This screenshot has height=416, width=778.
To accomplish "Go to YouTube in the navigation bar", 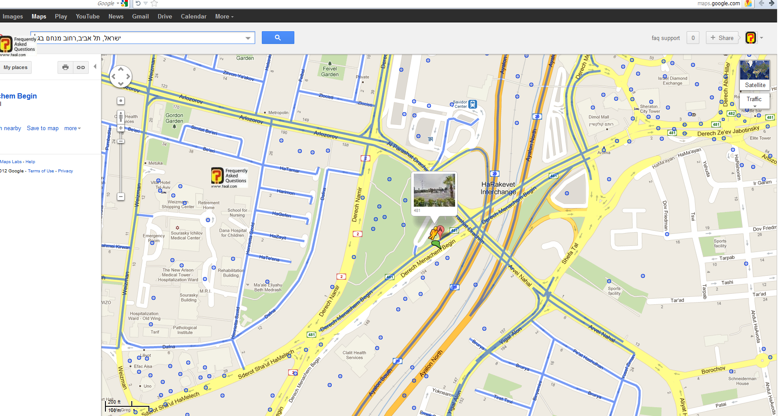I will coord(87,16).
